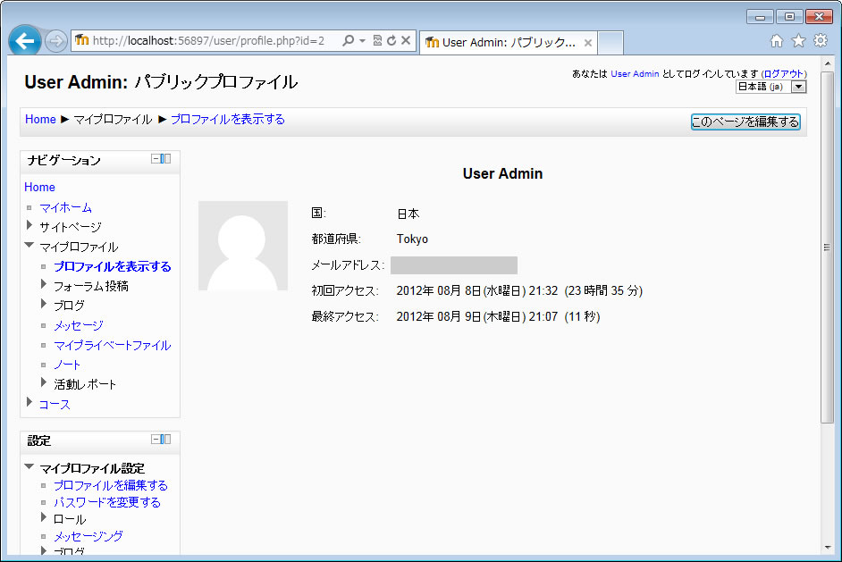Expand the サイトページ tree node
Screen dimensions: 842x562
pyautogui.click(x=29, y=226)
